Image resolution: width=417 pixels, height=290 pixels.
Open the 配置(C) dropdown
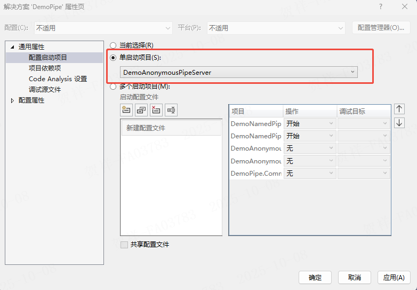[x=103, y=28]
